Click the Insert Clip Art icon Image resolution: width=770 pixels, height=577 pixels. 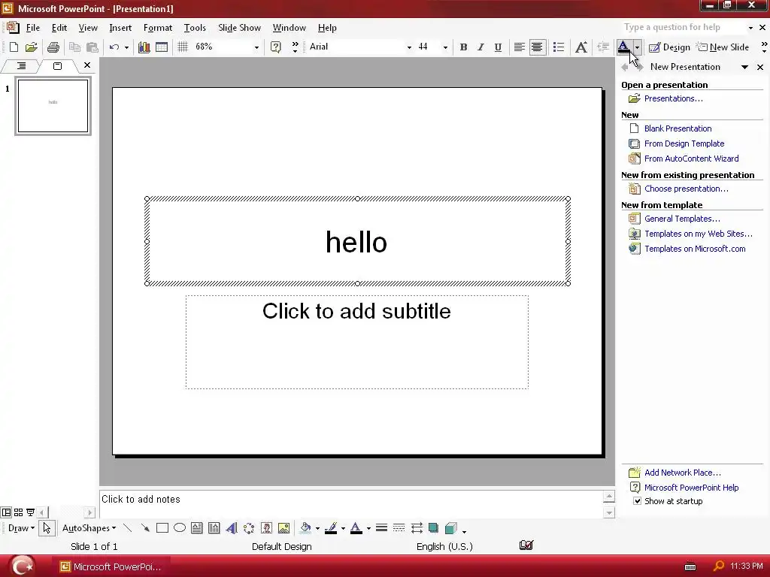pos(267,528)
